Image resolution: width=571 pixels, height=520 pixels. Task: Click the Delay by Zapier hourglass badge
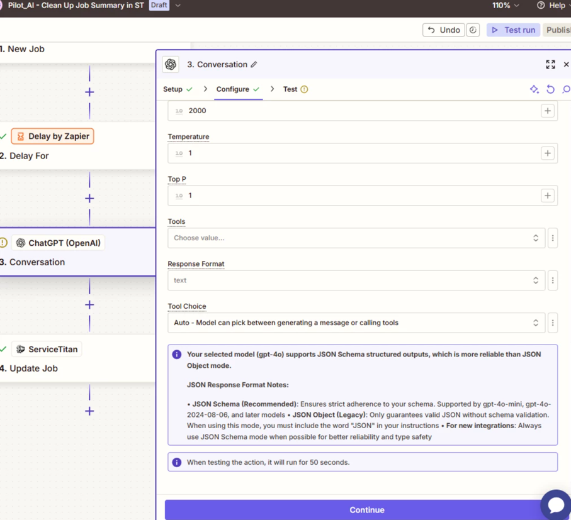pos(52,136)
